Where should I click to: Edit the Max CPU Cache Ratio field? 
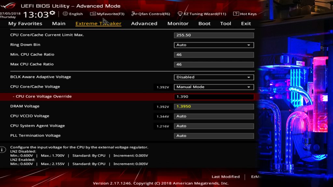tap(214, 65)
